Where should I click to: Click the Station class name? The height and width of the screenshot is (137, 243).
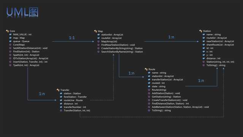pyautogui.click(x=207, y=31)
